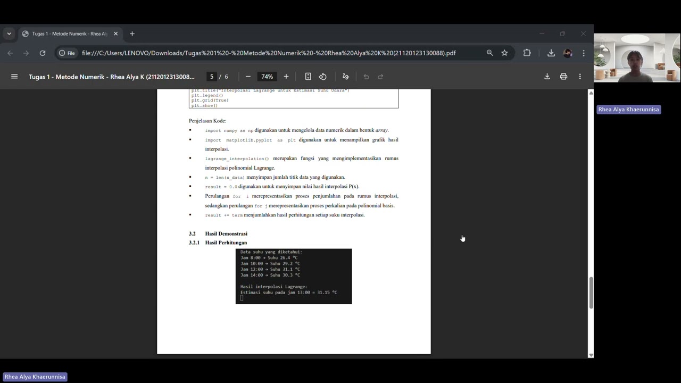The height and width of the screenshot is (383, 681).
Task: Click the 'plt.show()' code line
Action: click(204, 105)
